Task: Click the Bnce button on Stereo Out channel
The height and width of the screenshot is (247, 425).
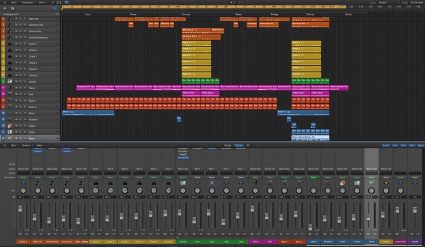Action: coord(404,231)
